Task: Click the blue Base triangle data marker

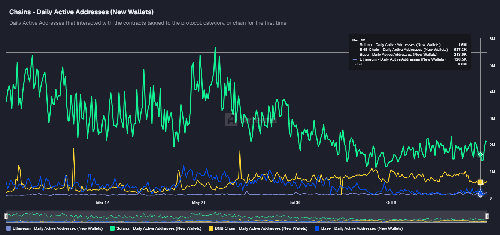Action: click(481, 193)
